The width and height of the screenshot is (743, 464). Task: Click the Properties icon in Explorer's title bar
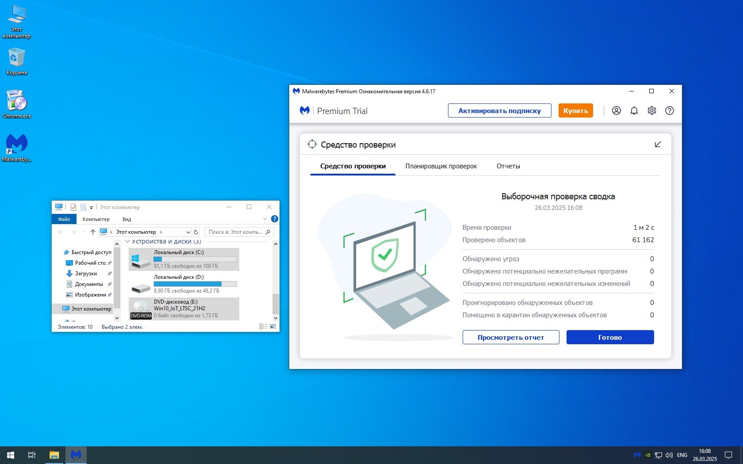tap(73, 207)
